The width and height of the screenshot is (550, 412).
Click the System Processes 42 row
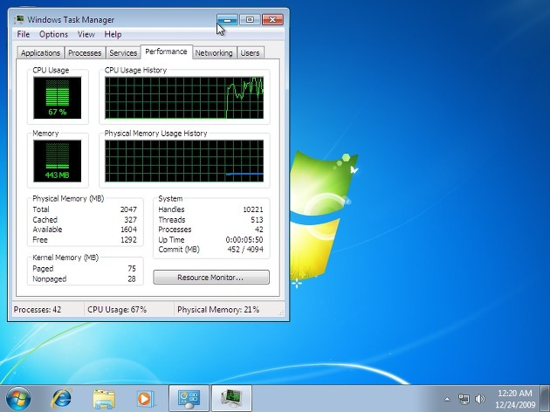coord(210,230)
